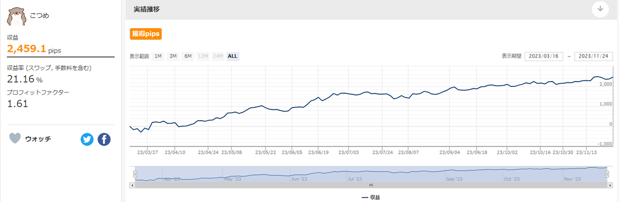The height and width of the screenshot is (202, 619).
Task: Set display range to 1M
Action: [x=158, y=56]
